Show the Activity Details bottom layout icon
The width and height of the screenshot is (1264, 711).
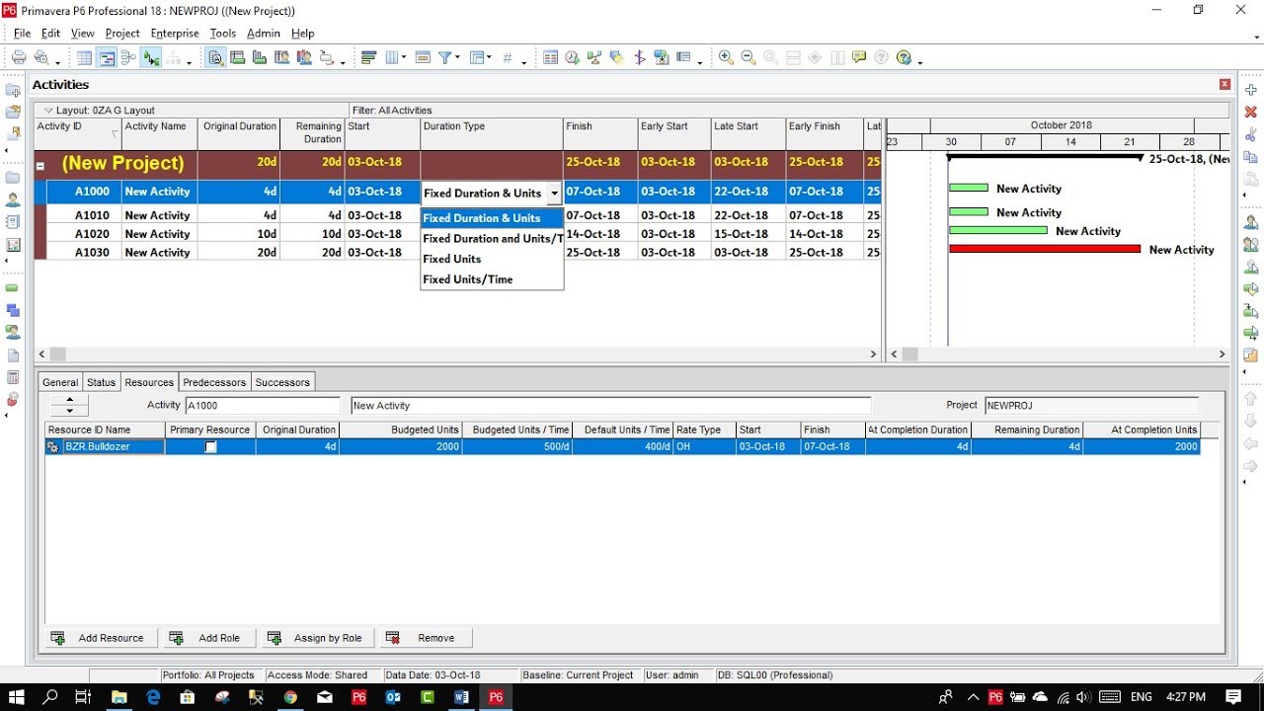(x=216, y=58)
